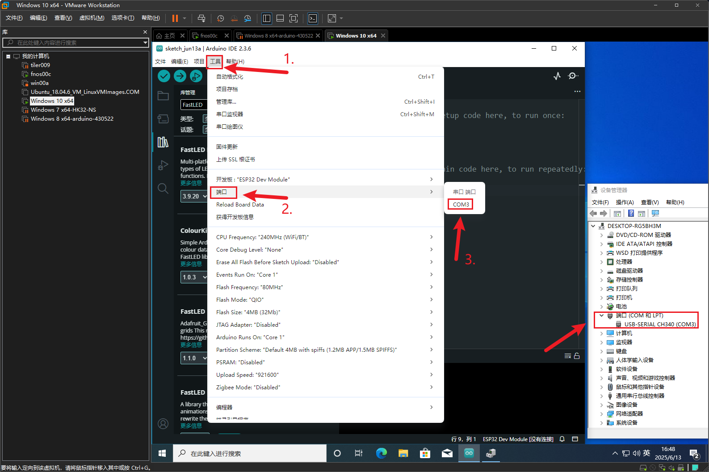The width and height of the screenshot is (709, 472).
Task: Select USB-SERIAL CH340 (COM3) device
Action: (660, 324)
